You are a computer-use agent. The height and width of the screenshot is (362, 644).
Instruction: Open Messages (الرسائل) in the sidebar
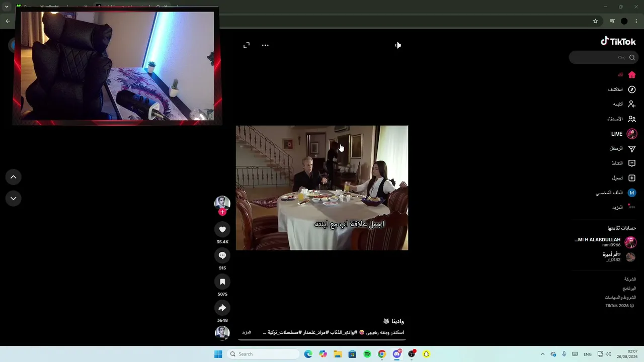(622, 148)
